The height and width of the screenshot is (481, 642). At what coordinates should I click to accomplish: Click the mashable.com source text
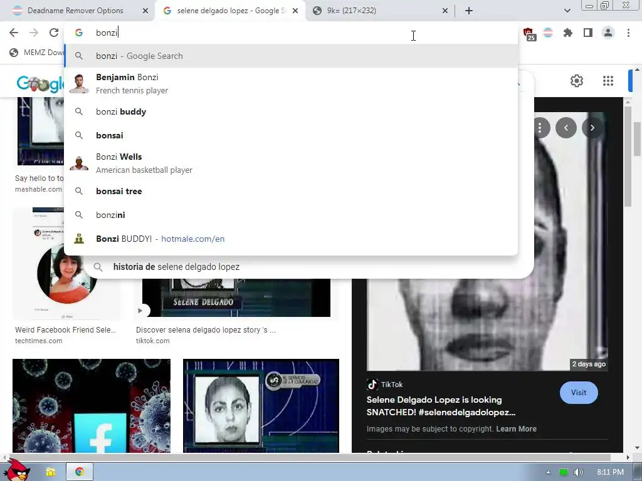pyautogui.click(x=38, y=189)
